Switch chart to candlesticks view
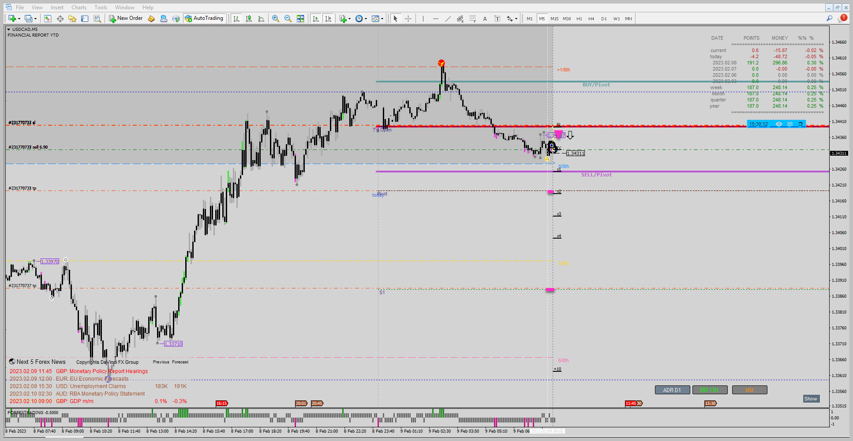The height and width of the screenshot is (441, 853). click(249, 19)
